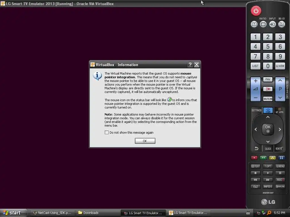Decrease volume with the minus button

[x=256, y=98]
